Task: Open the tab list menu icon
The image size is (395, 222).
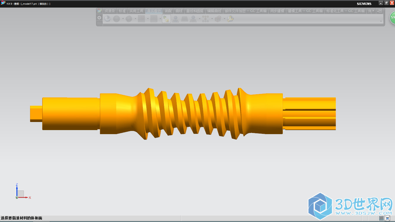Action: pyautogui.click(x=380, y=11)
